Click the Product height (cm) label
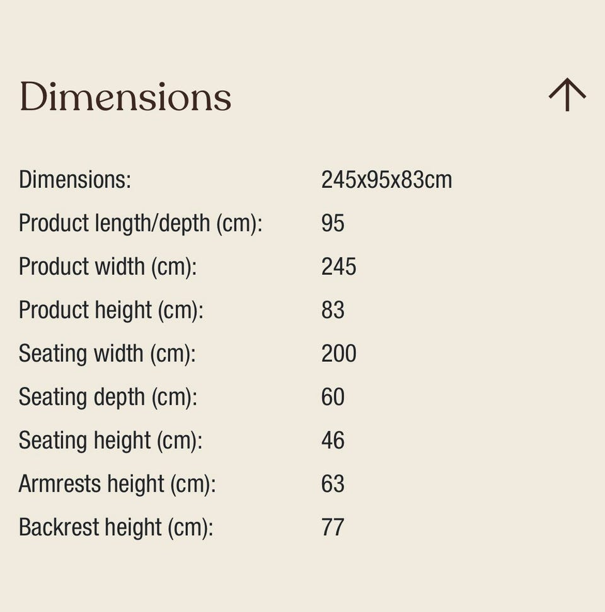 tap(112, 310)
